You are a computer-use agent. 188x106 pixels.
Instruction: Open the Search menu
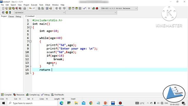coord(13,5)
